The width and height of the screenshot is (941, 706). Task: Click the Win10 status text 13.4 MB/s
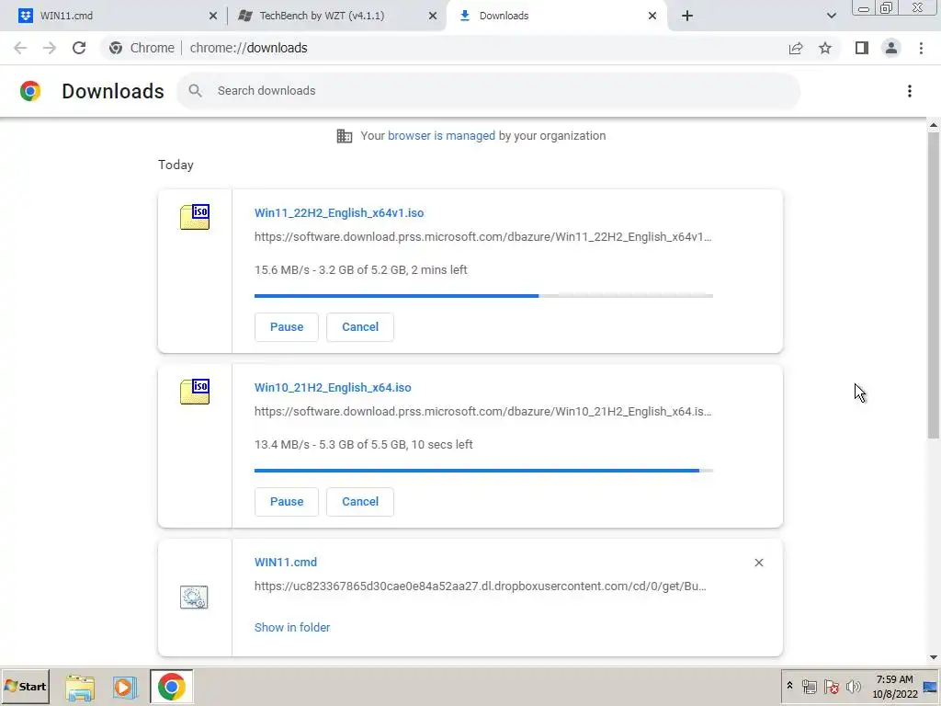(364, 445)
